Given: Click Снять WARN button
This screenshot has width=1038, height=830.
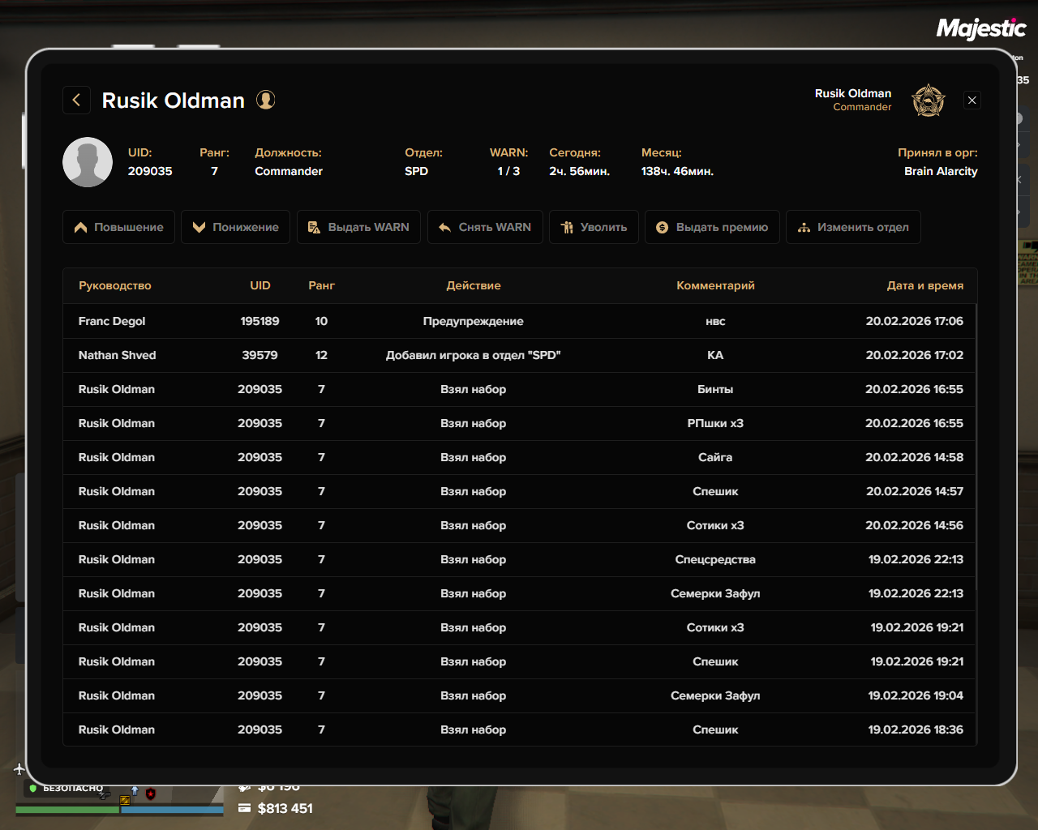Looking at the screenshot, I should pyautogui.click(x=485, y=227).
